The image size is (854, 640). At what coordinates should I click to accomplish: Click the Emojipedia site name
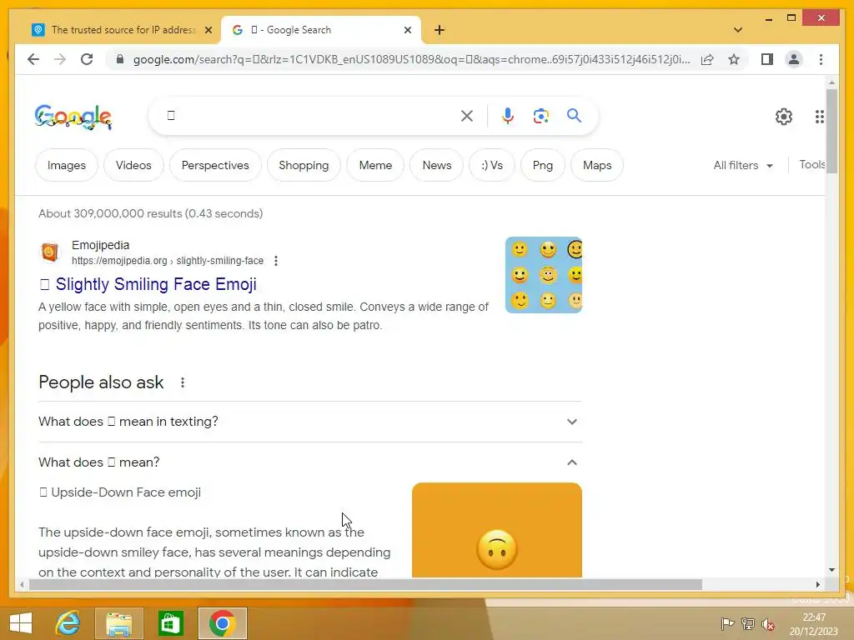point(100,245)
